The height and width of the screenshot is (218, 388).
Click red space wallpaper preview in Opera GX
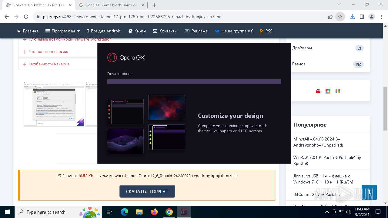pyautogui.click(x=167, y=107)
